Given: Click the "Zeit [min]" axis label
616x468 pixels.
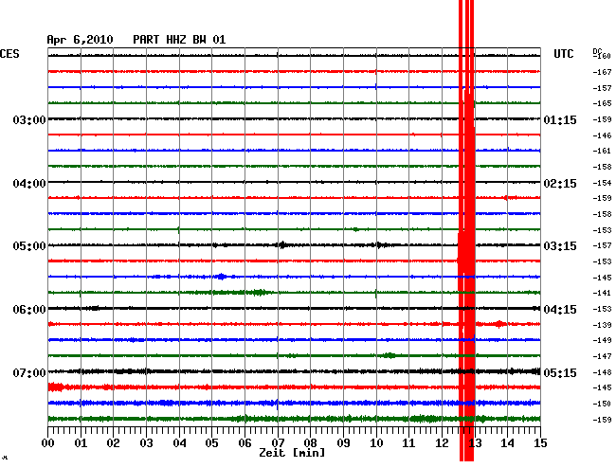Looking at the screenshot, I should coord(293,455).
